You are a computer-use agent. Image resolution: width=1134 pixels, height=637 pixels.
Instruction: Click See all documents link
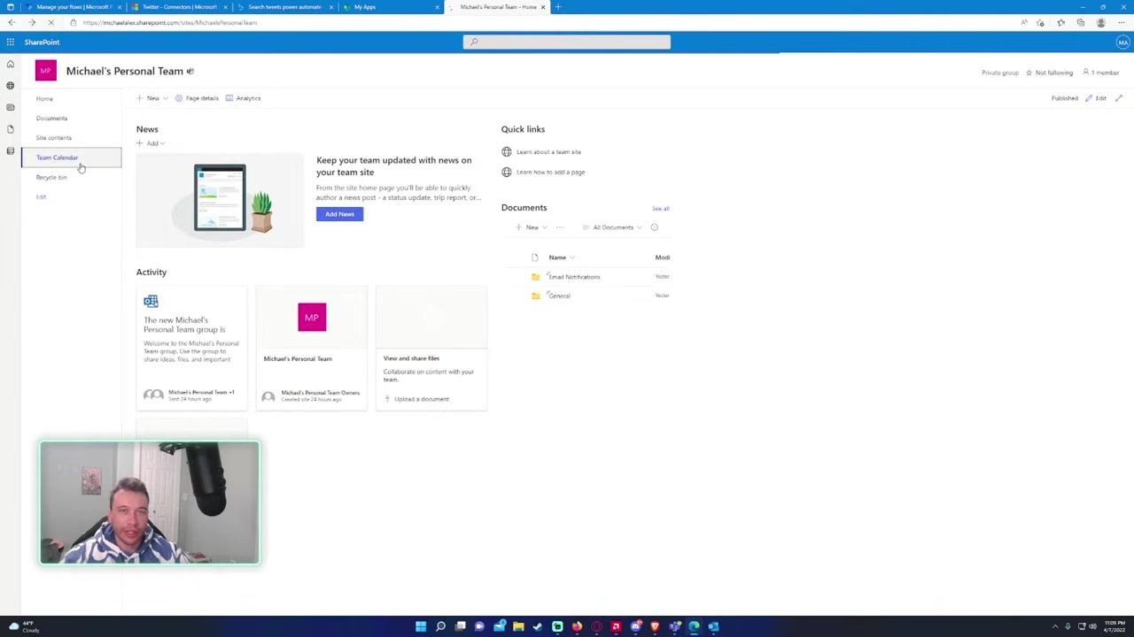click(x=660, y=209)
